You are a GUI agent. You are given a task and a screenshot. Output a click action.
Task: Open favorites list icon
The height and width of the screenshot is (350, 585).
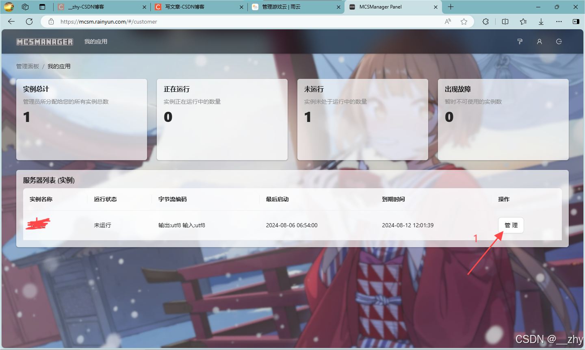pos(523,22)
